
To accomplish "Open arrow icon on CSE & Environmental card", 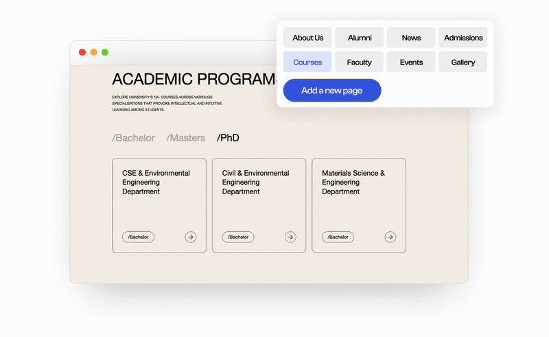I will tap(191, 237).
